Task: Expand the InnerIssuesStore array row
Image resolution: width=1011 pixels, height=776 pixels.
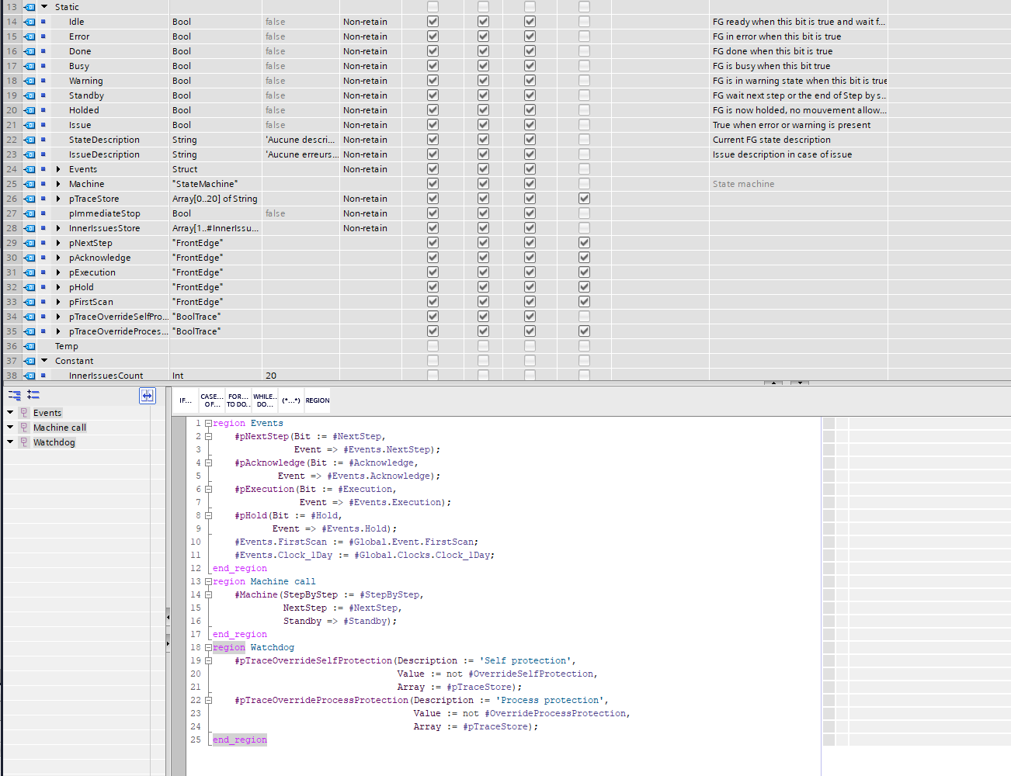Action: click(x=58, y=228)
